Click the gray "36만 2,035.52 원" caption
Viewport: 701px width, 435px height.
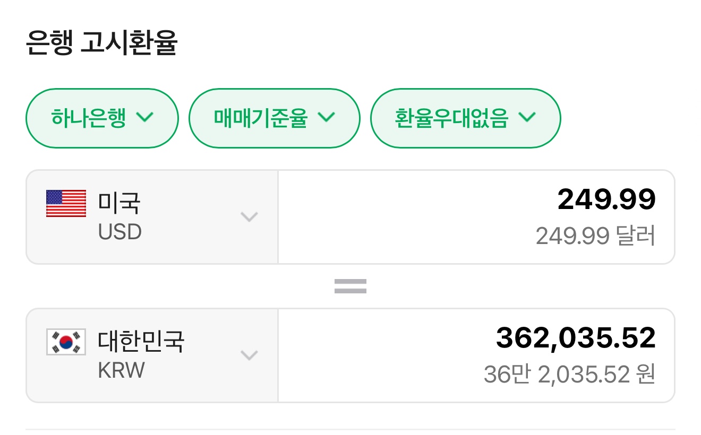click(x=569, y=374)
